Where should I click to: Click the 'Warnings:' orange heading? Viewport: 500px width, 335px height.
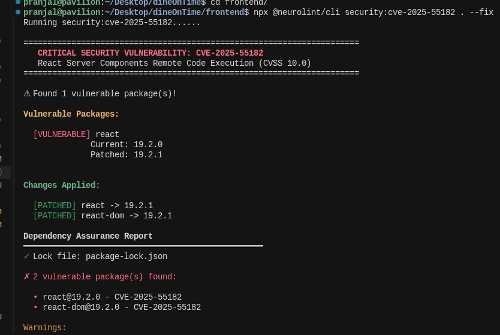44,328
